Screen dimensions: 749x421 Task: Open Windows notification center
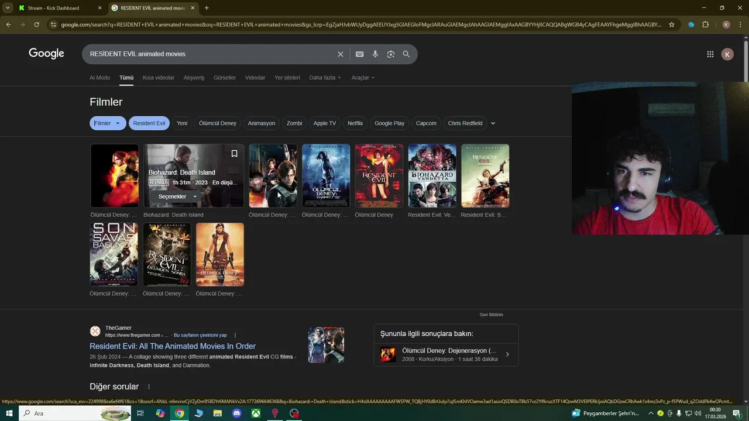coord(737,413)
